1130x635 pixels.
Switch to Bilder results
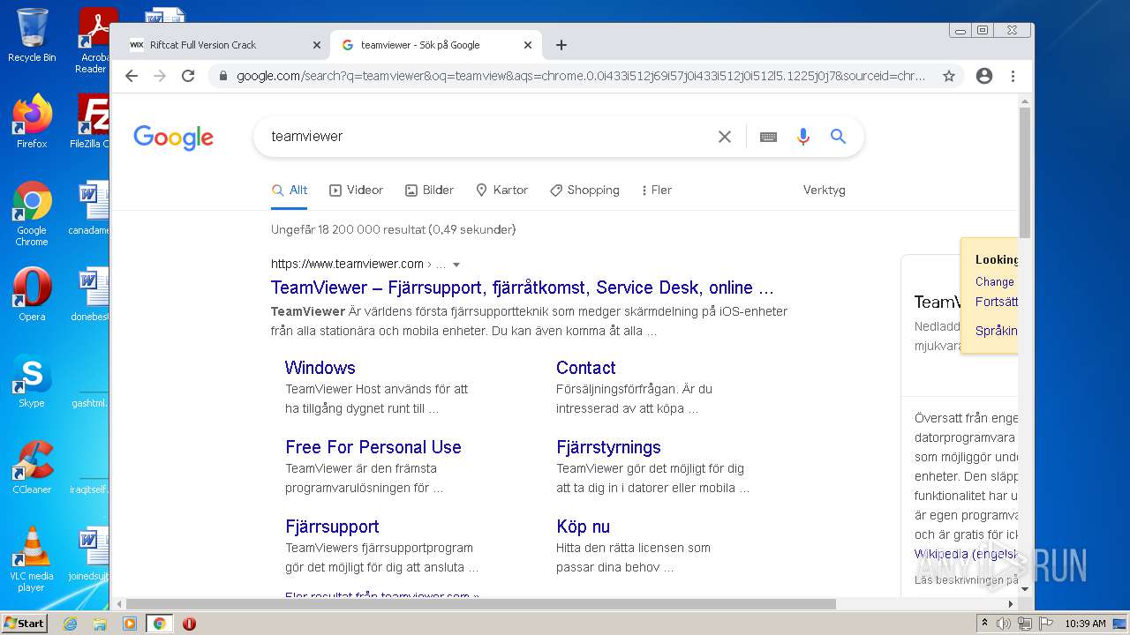click(x=429, y=190)
